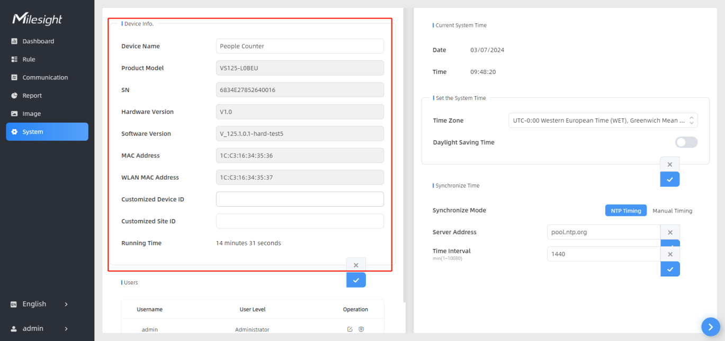
Task: Click the edit icon for admin user
Action: [350, 329]
